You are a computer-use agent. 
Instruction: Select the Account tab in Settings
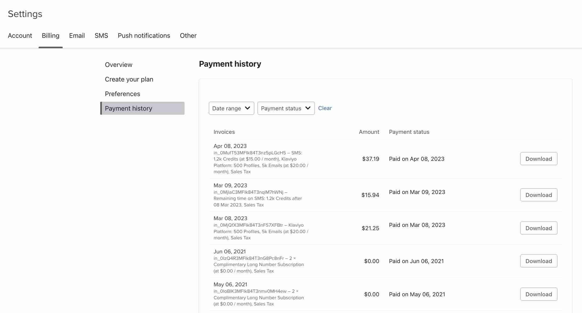[20, 35]
